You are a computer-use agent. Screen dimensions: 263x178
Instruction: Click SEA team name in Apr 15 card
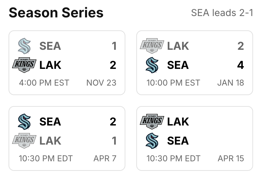pyautogui.click(x=178, y=140)
